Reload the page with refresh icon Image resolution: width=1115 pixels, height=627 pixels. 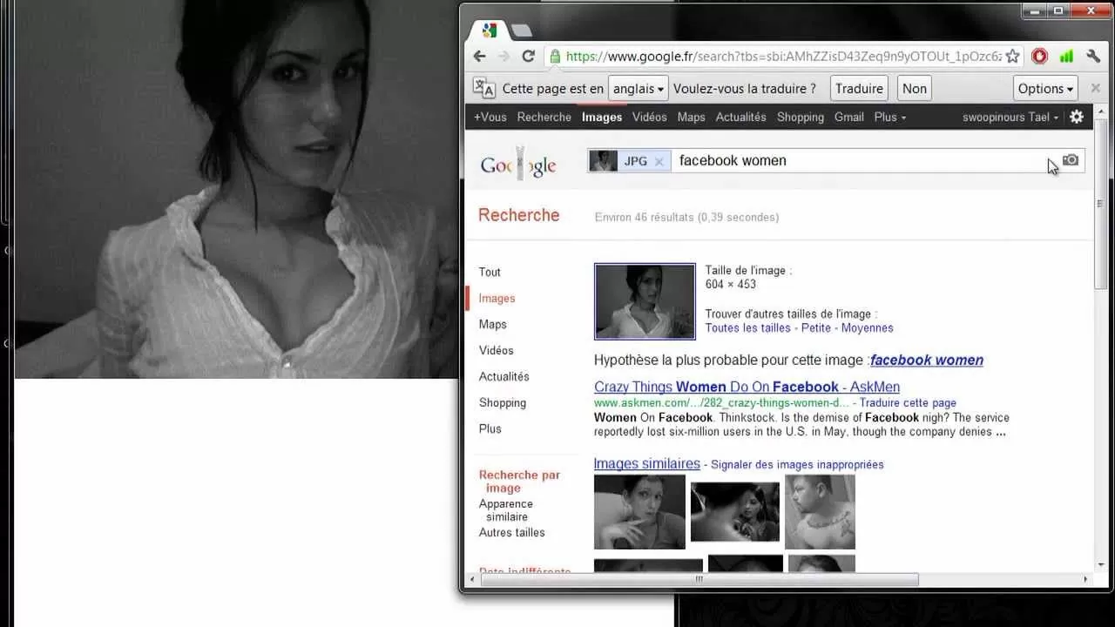pos(528,56)
